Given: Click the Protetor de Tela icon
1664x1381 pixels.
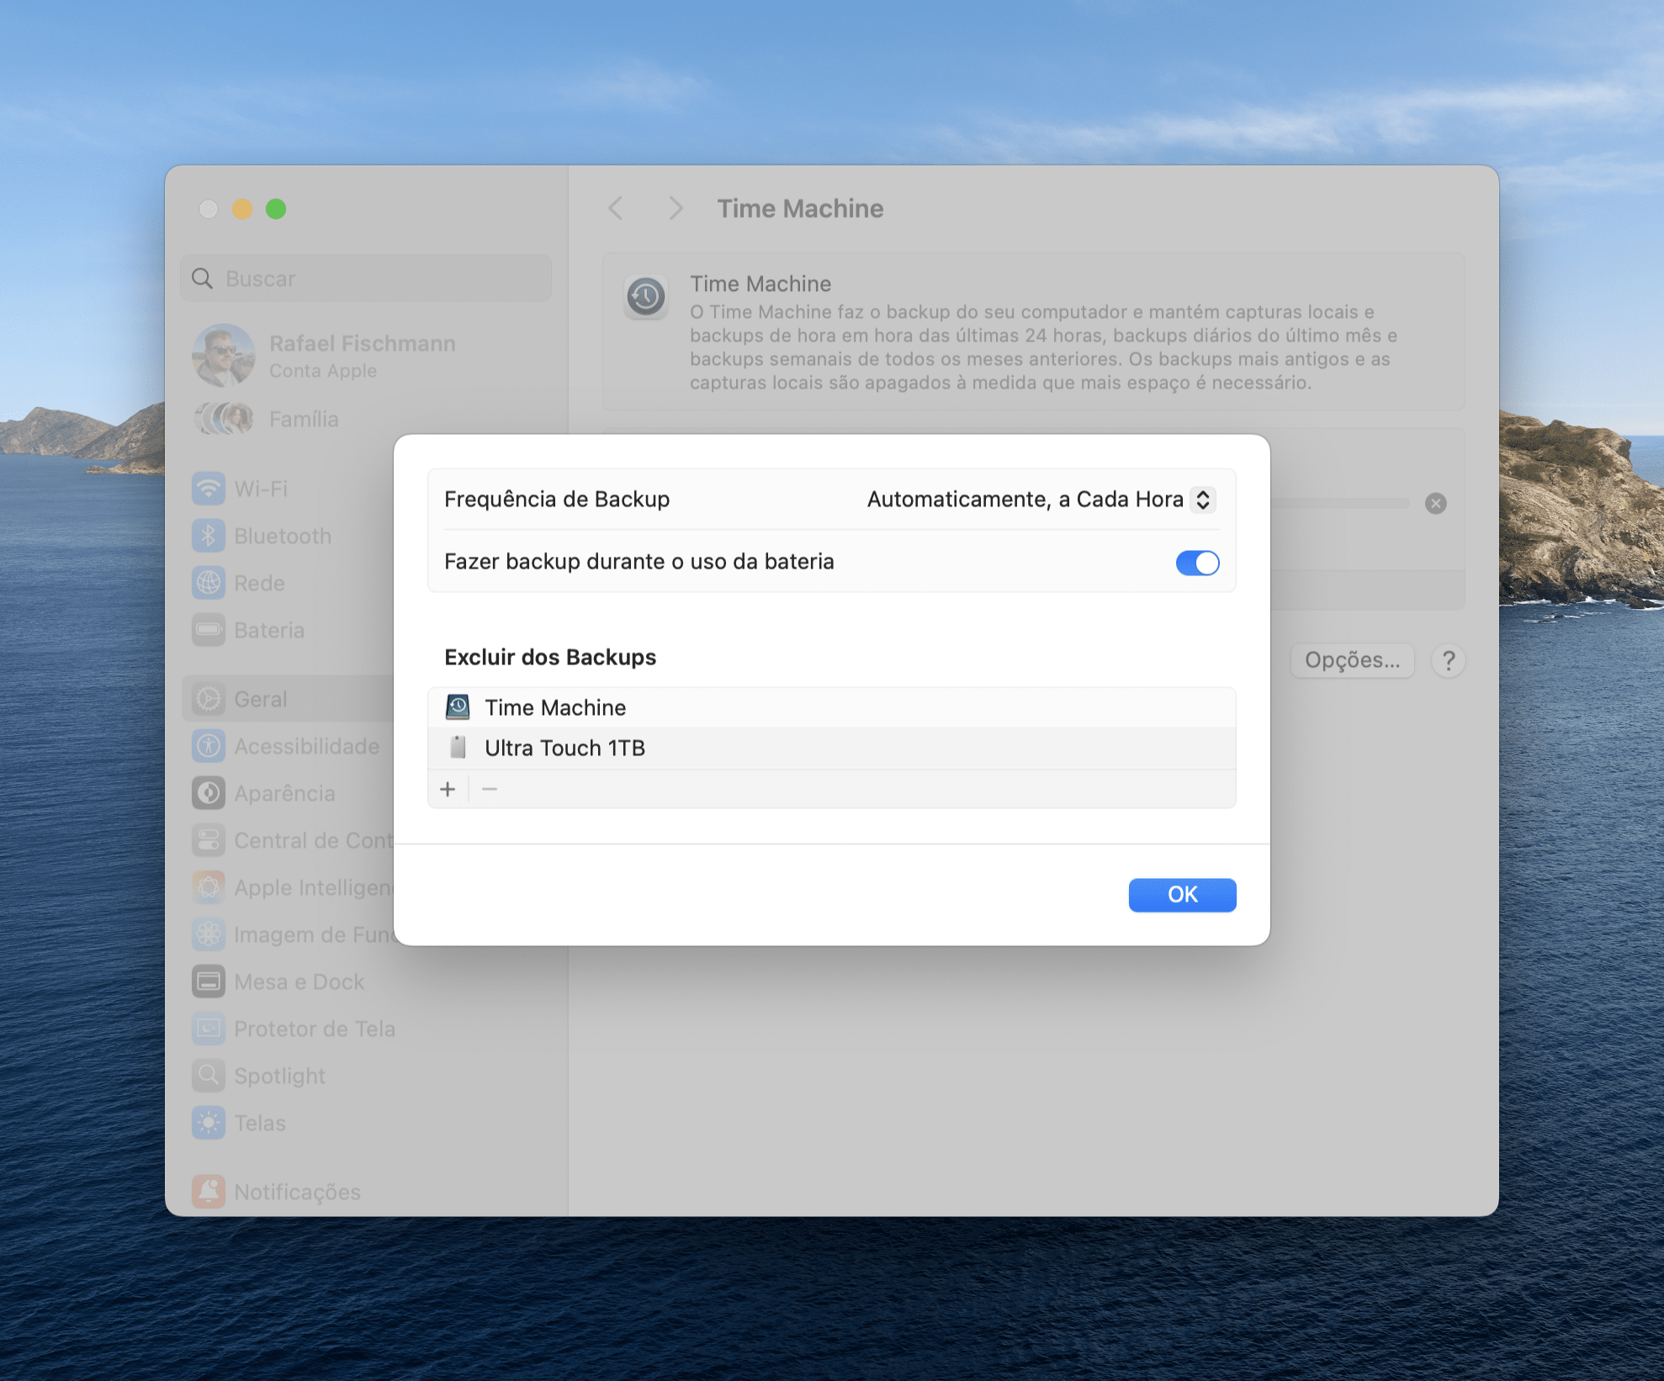Looking at the screenshot, I should [209, 1029].
